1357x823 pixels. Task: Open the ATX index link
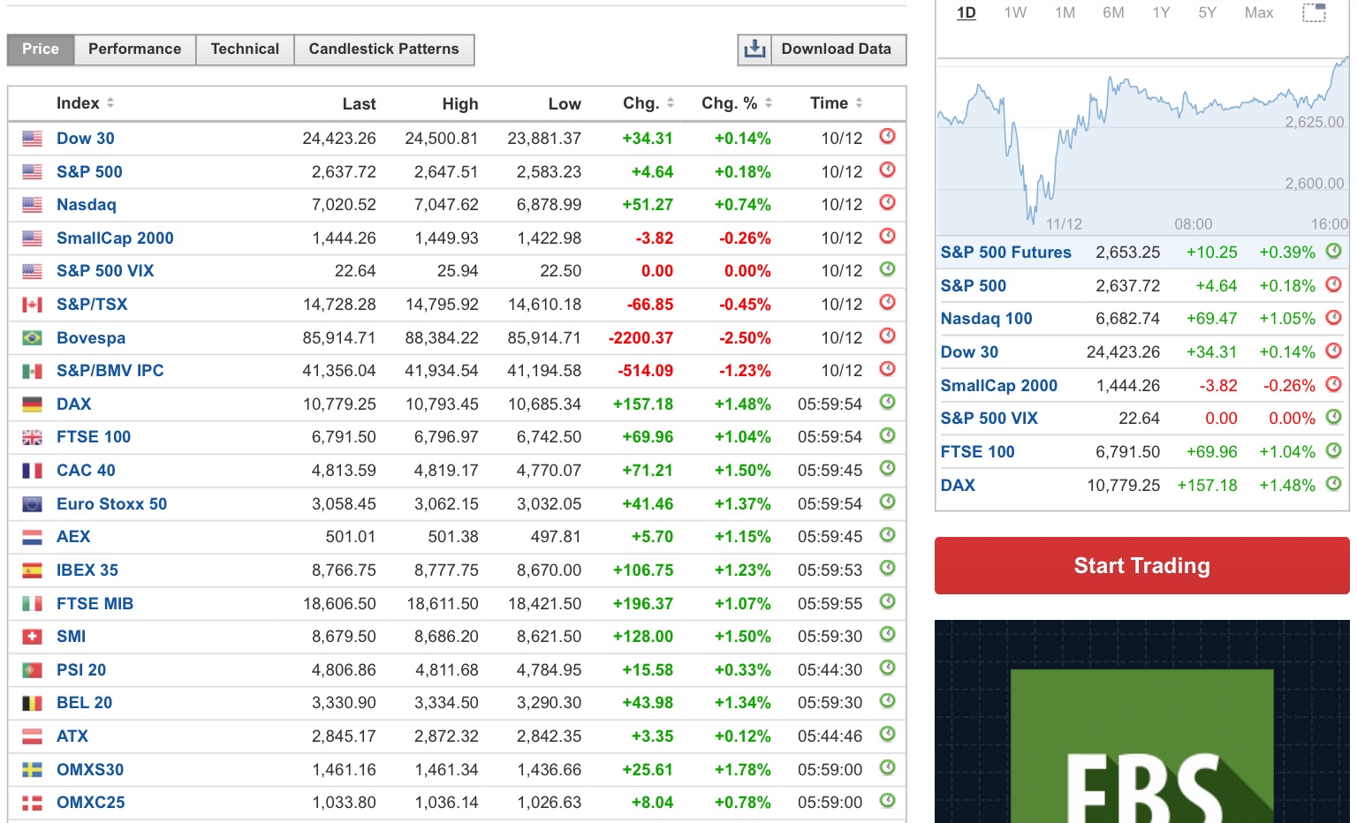pos(72,736)
